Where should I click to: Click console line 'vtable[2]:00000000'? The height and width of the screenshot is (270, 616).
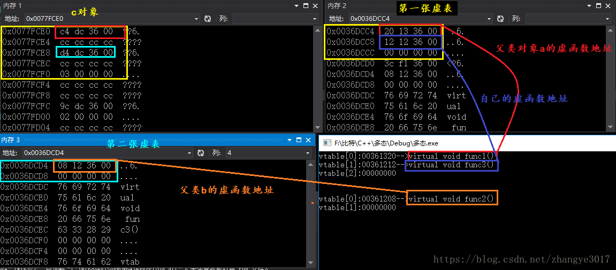pos(358,173)
